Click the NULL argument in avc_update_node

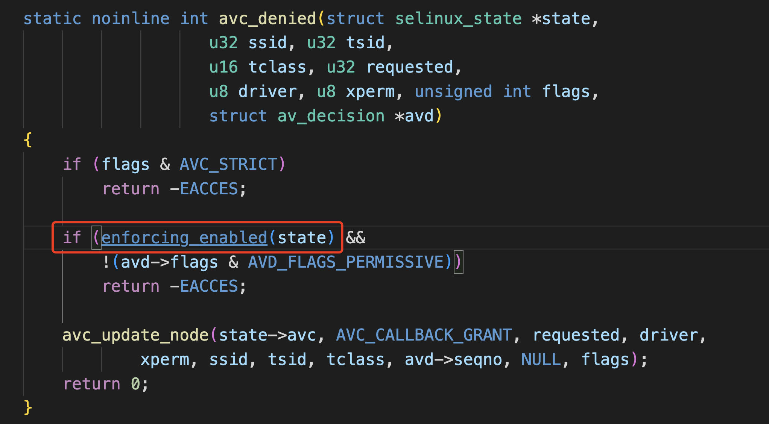540,359
